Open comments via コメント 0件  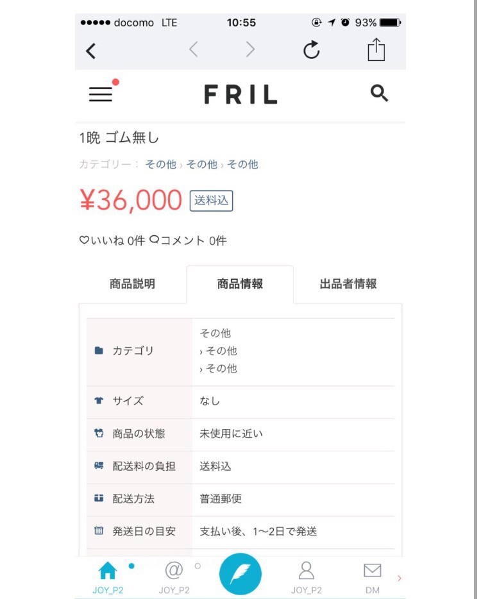[x=188, y=240]
